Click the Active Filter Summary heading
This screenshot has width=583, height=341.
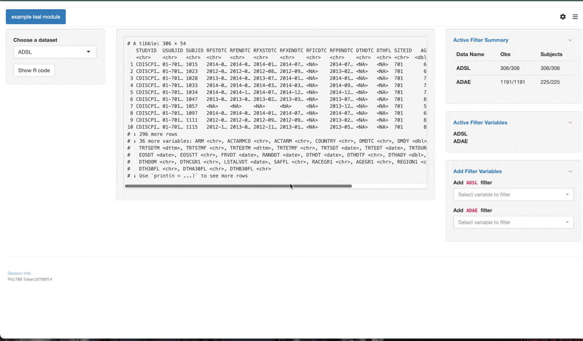(480, 40)
